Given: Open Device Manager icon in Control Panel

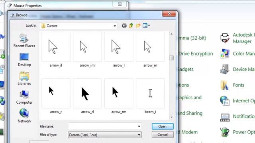Looking at the screenshot, I should click(225, 69).
